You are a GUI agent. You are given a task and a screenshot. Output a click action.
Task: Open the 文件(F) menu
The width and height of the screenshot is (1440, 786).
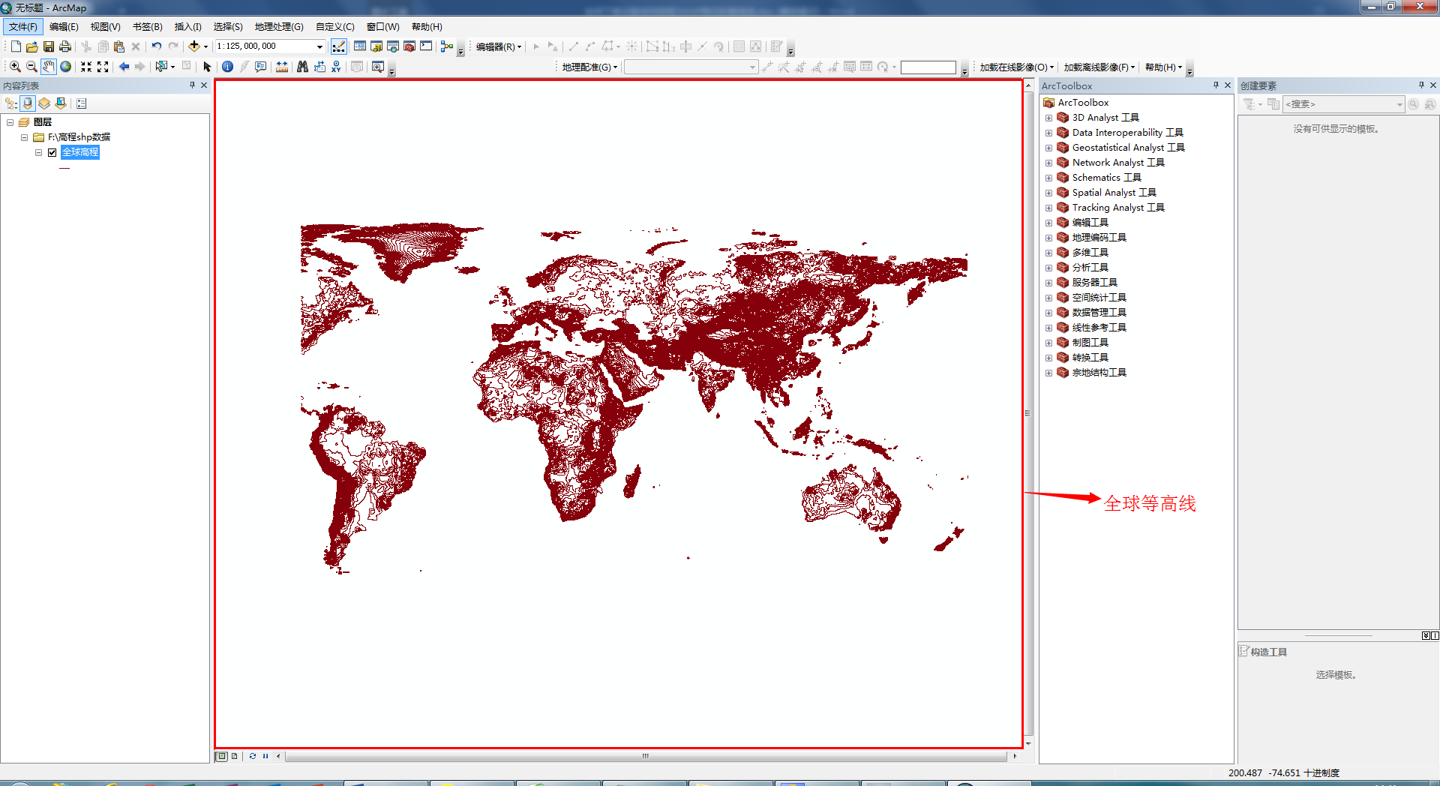23,26
